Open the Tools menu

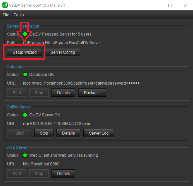[x=19, y=15]
